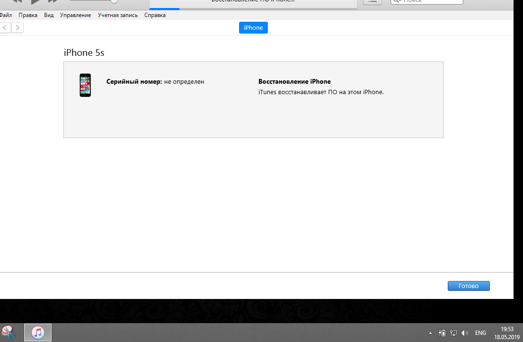This screenshot has width=523, height=342.
Task: Click the volume slider knob
Action: click(114, 1)
